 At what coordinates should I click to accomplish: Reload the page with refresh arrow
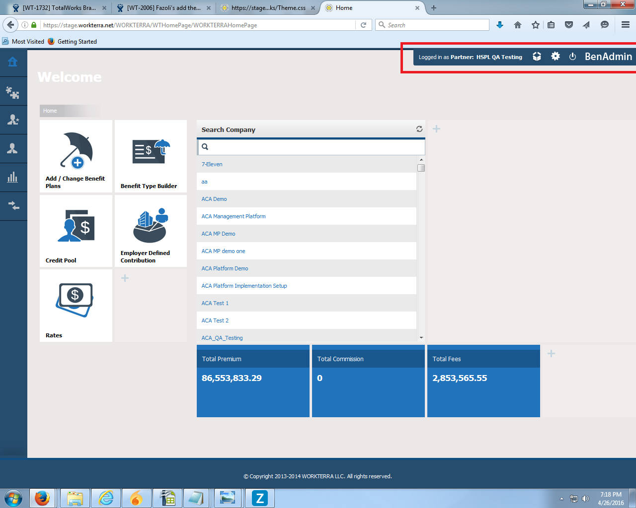point(364,25)
